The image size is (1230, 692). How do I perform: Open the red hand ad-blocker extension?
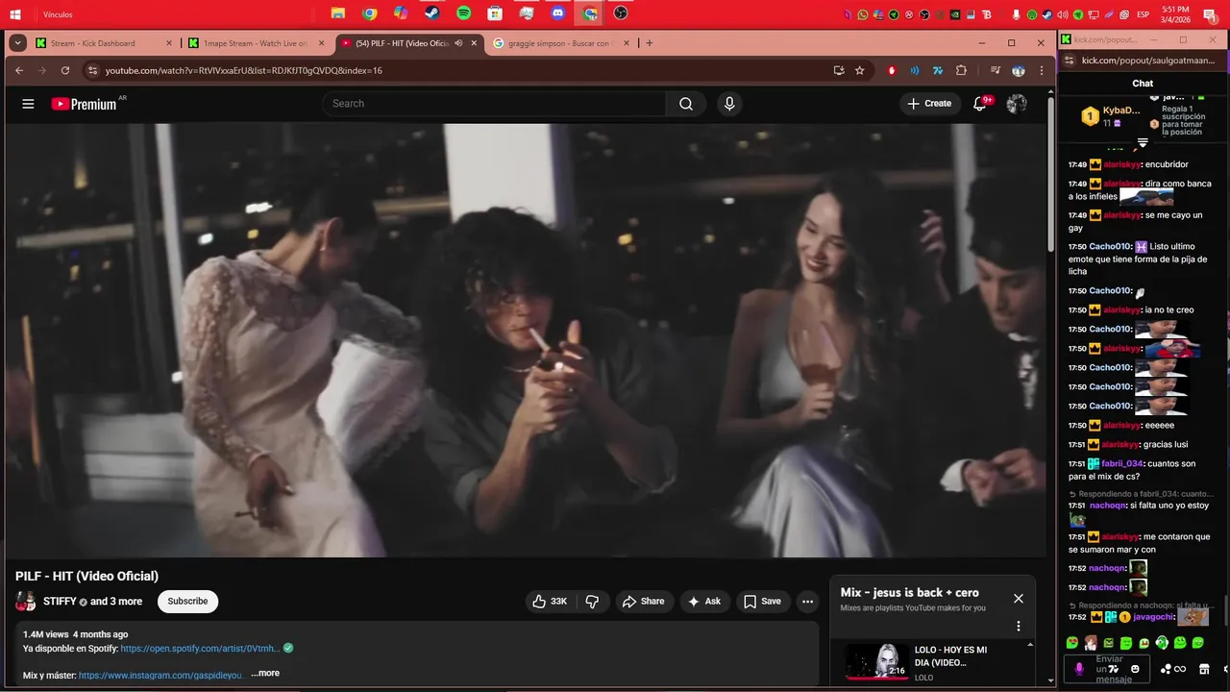click(892, 70)
